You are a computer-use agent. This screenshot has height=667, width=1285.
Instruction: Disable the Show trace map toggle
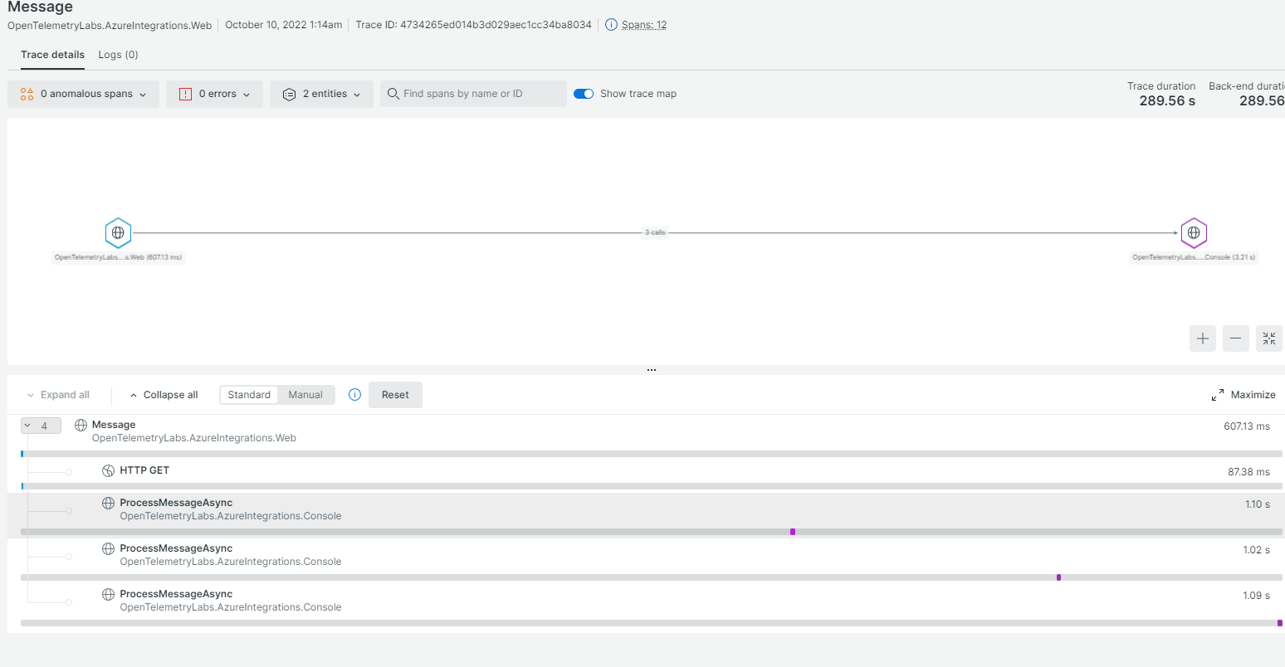(x=584, y=93)
